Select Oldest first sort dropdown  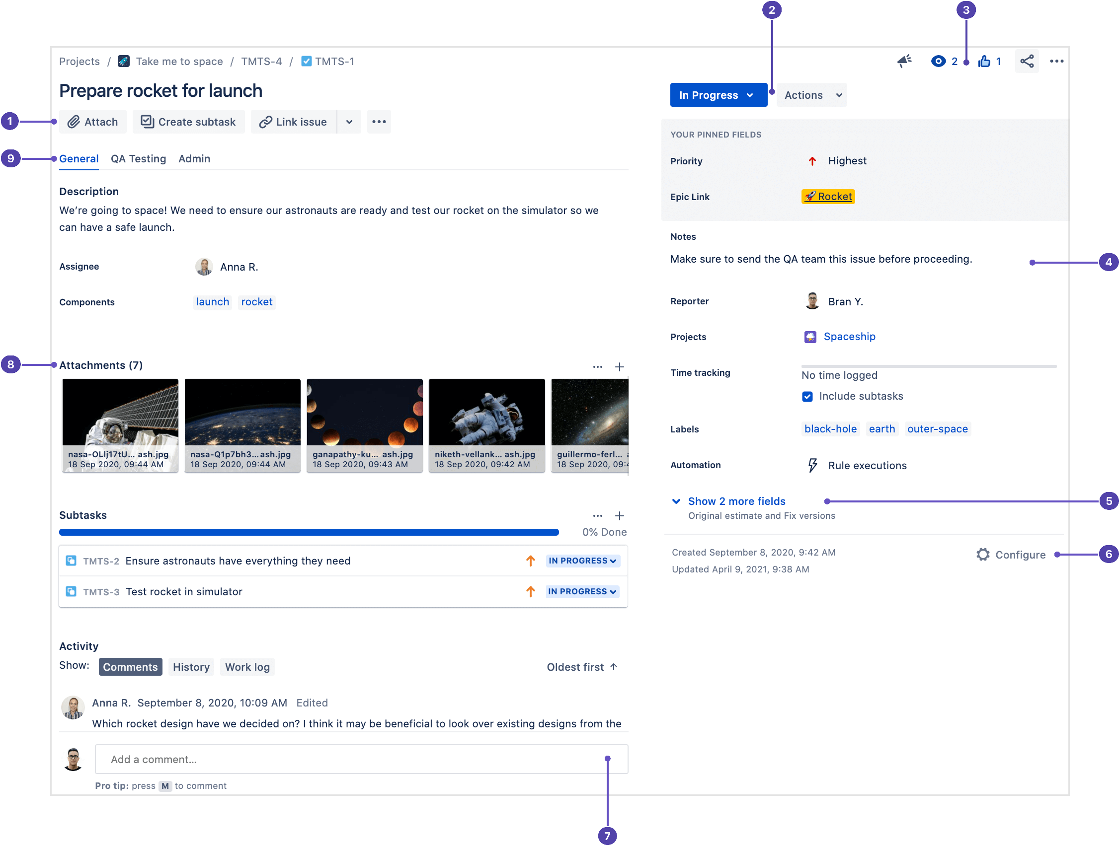point(583,666)
